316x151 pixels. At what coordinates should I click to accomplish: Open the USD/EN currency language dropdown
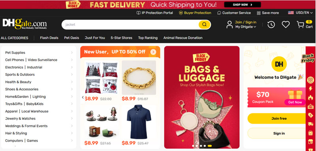click(x=300, y=13)
